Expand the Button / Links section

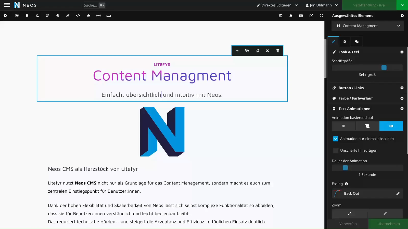click(x=367, y=88)
